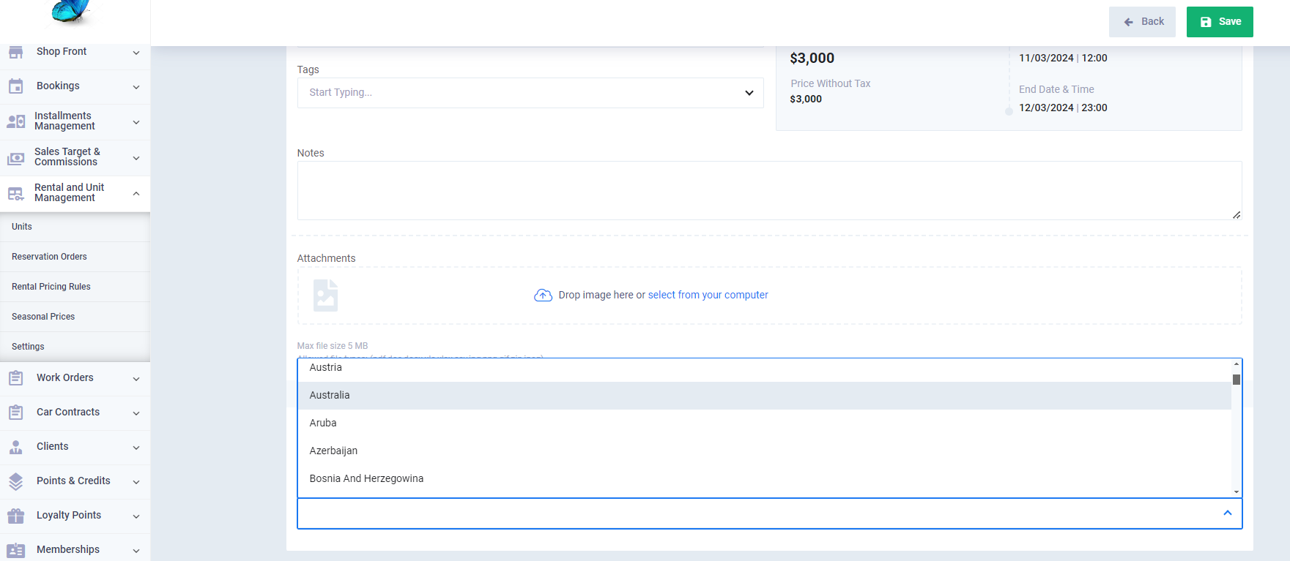Open the Car Contracts menu
The height and width of the screenshot is (561, 1290).
[x=75, y=413]
